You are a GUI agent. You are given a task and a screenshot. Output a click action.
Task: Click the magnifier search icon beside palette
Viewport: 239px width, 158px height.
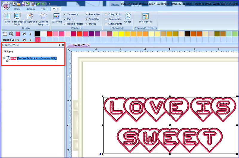click(11, 34)
